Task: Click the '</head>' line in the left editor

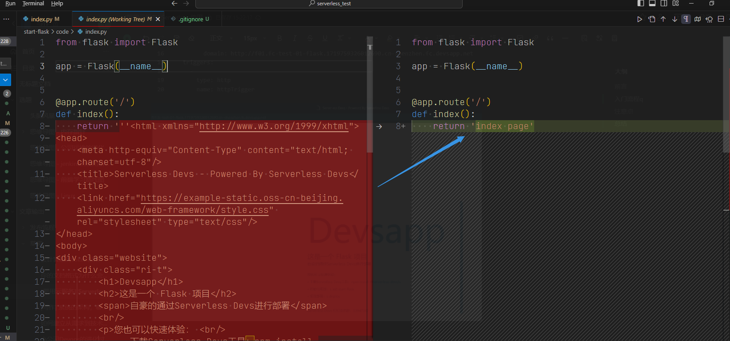Action: tap(74, 234)
